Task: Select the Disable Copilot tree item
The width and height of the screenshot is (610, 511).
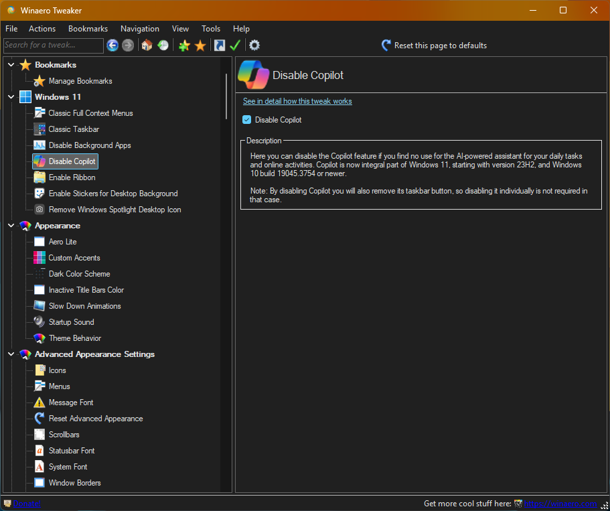Action: pos(66,161)
